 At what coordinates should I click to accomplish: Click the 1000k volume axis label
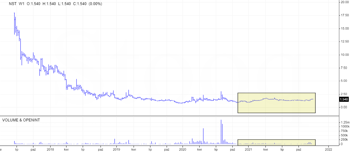[346, 126]
